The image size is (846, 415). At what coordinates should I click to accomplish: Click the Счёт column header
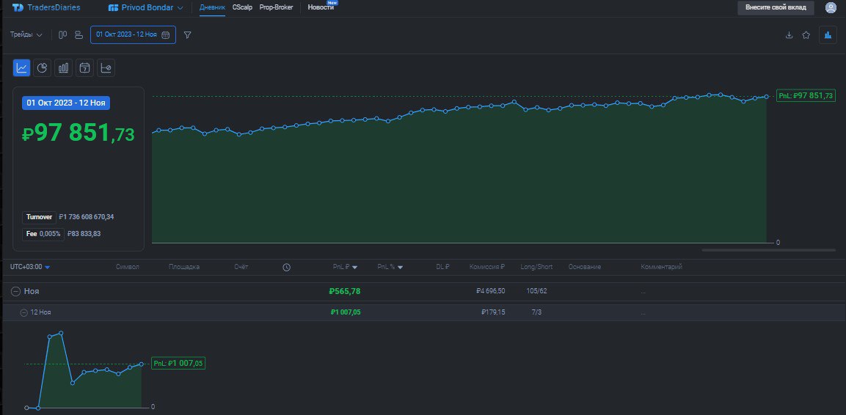(x=241, y=267)
